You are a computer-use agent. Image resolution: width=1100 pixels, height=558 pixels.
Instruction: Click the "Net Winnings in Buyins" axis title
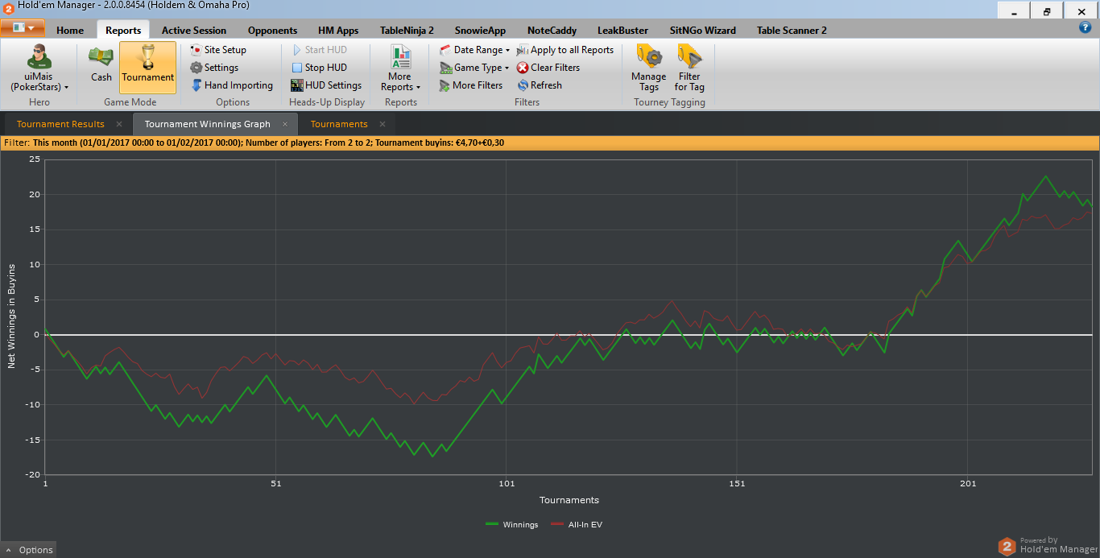(x=11, y=318)
